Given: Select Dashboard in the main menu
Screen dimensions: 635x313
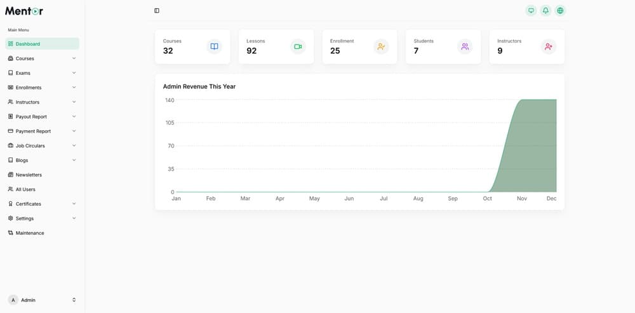Looking at the screenshot, I should pyautogui.click(x=42, y=44).
